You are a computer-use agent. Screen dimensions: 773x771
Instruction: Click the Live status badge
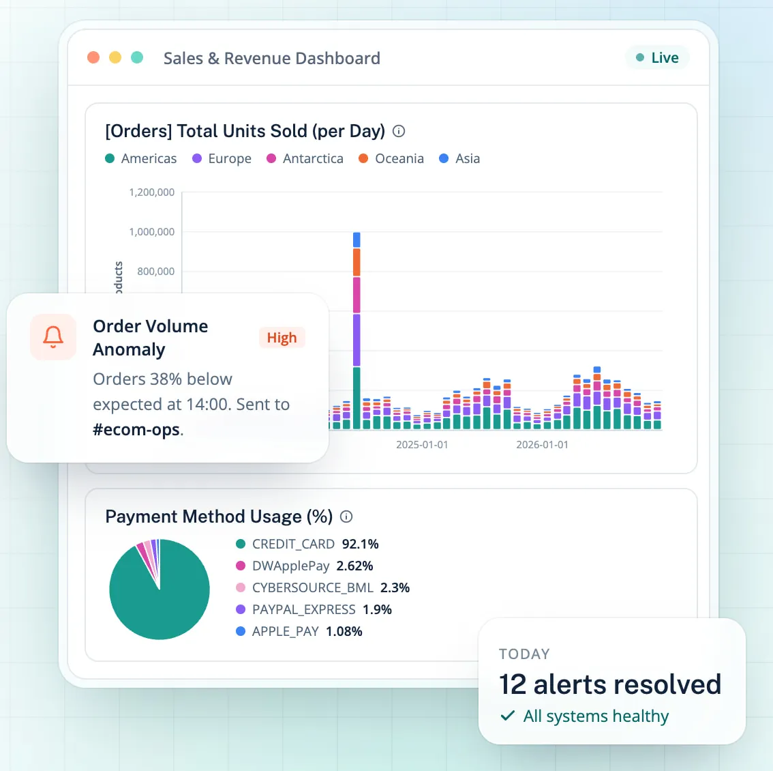pyautogui.click(x=657, y=58)
